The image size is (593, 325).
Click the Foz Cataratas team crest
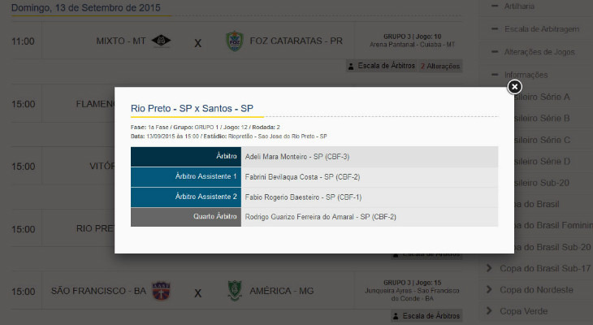point(234,41)
